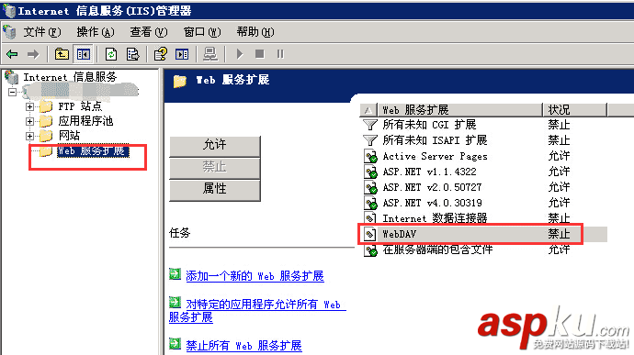Select the WebDAV row text
Image resolution: width=634 pixels, height=355 pixels.
click(399, 234)
